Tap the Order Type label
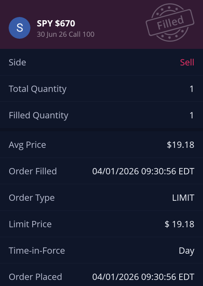The width and height of the screenshot is (203, 286). coord(32,198)
